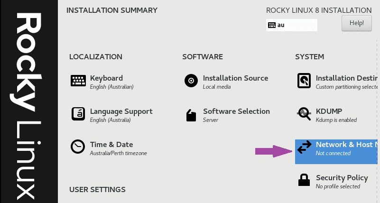Open Installation Destination disk icon
The width and height of the screenshot is (380, 203).
point(304,81)
